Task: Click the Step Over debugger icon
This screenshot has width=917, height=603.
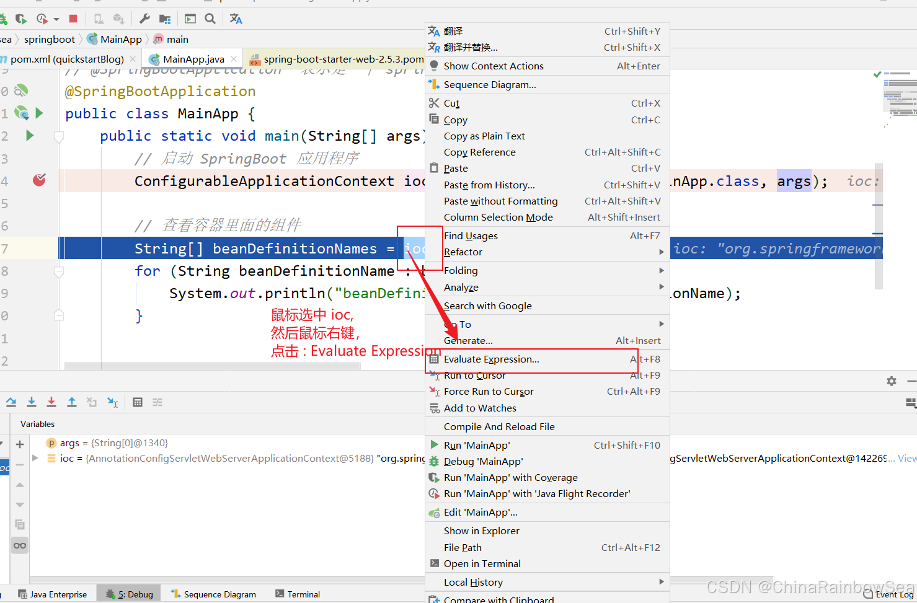Action: (11, 402)
